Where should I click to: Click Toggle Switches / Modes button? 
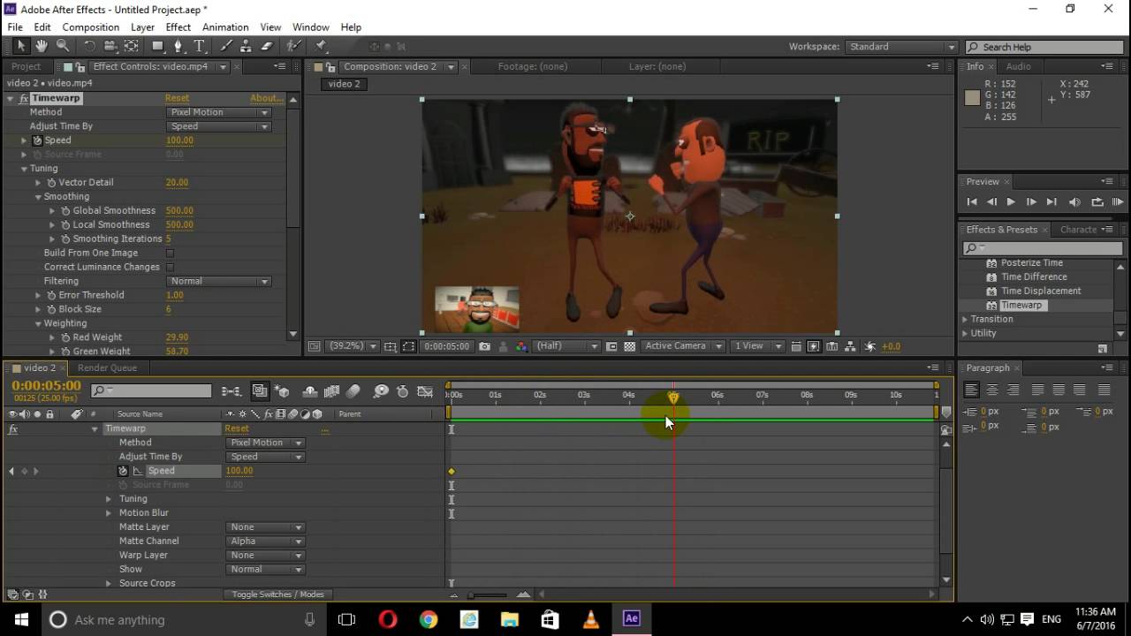coord(277,594)
